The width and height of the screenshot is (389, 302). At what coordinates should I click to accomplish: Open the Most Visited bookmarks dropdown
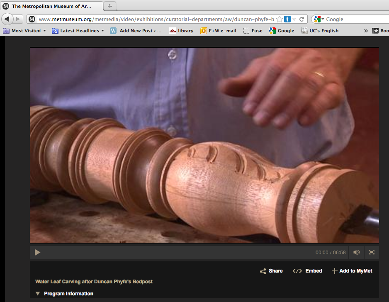point(25,31)
